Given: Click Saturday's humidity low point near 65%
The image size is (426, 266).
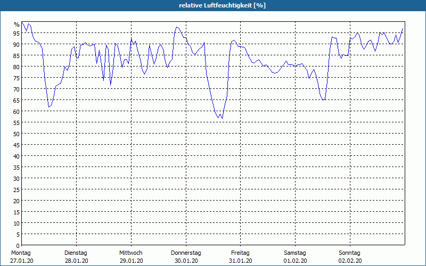Looking at the screenshot, I should coord(323,99).
